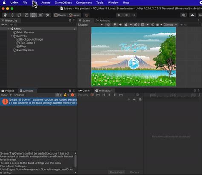The height and width of the screenshot is (175, 202).
Task: Select the Rect Transform tool
Action: pyautogui.click(x=33, y=15)
